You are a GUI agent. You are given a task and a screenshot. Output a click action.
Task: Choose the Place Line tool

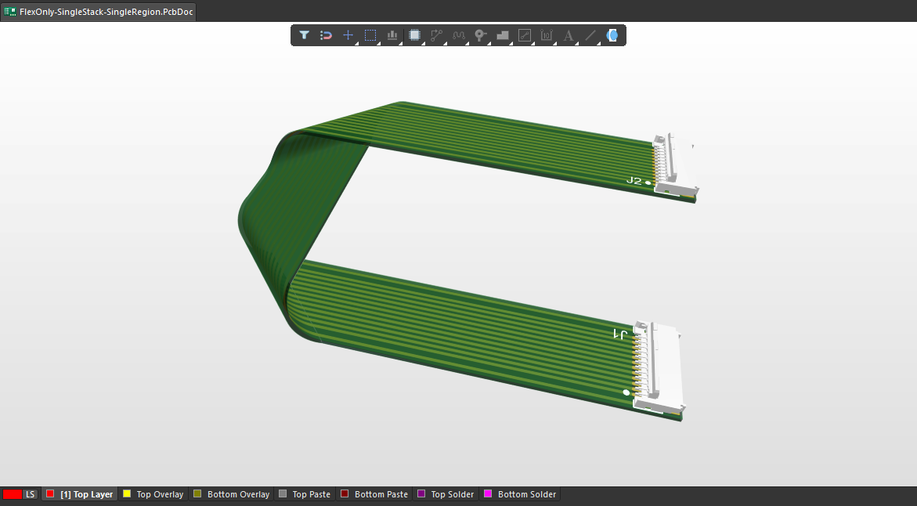point(590,35)
